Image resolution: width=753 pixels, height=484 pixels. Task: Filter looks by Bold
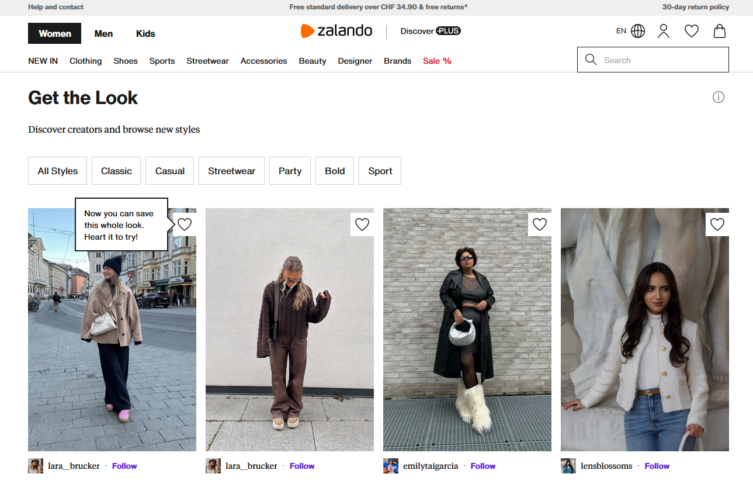[x=335, y=171]
